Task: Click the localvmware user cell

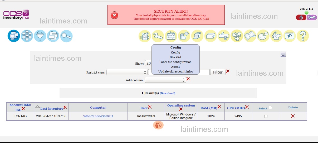Action: [146, 116]
